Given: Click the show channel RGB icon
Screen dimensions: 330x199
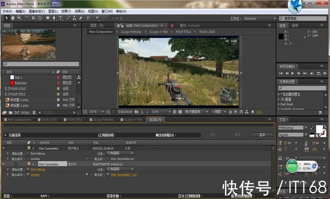Looking at the screenshot, I should 148,112.
